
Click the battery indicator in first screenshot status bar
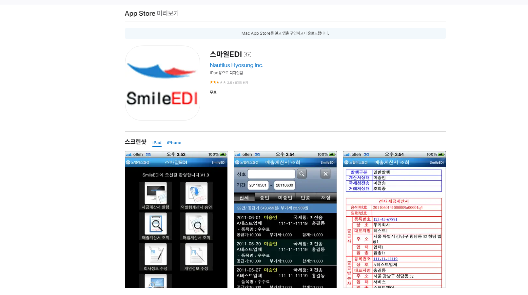[x=223, y=155]
